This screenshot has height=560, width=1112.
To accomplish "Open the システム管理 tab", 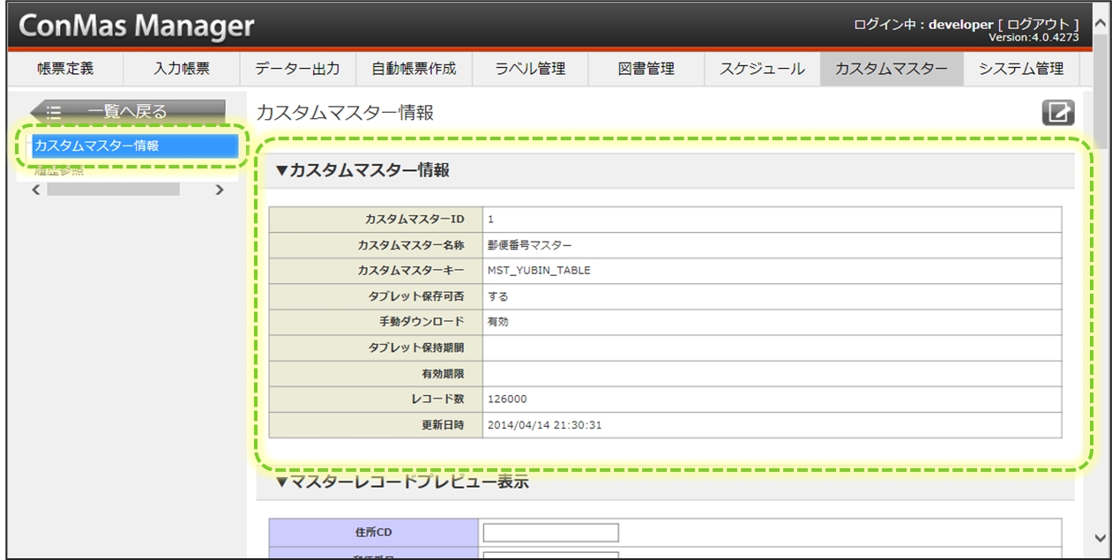I will coord(1020,69).
